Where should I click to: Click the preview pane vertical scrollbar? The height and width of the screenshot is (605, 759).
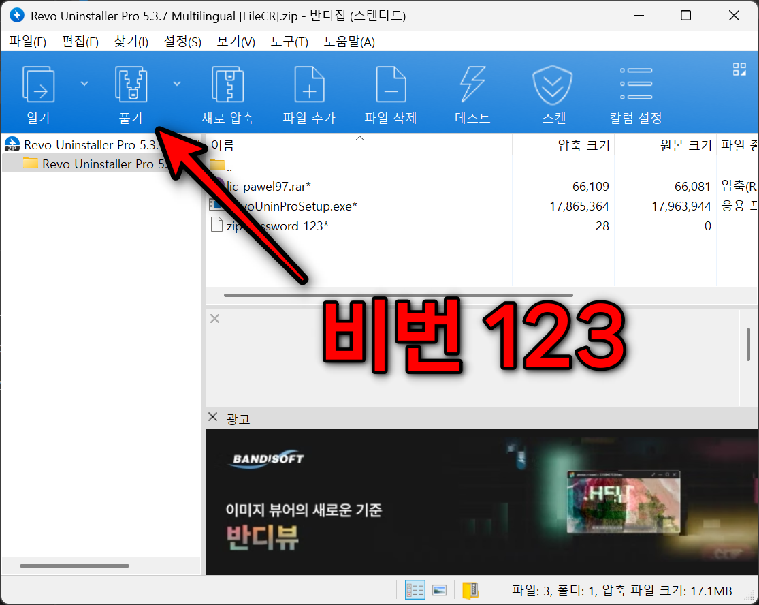coord(748,344)
